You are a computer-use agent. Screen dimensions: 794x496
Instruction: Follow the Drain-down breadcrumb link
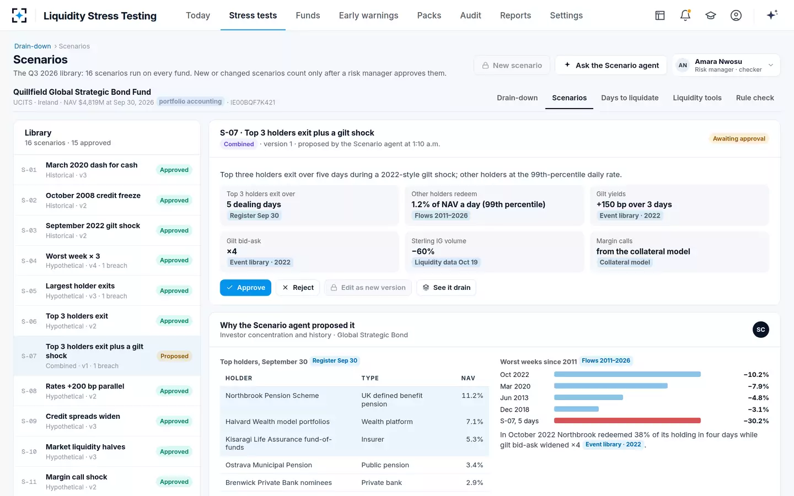coord(33,46)
